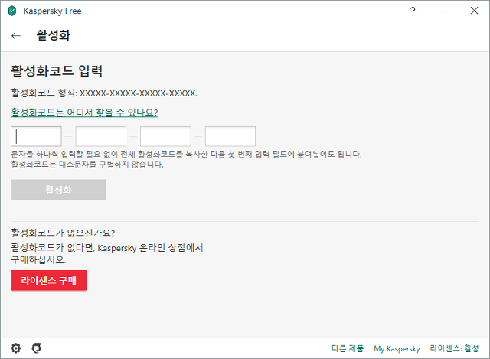Click the 활성화 page title
The width and height of the screenshot is (490, 359).
click(54, 35)
